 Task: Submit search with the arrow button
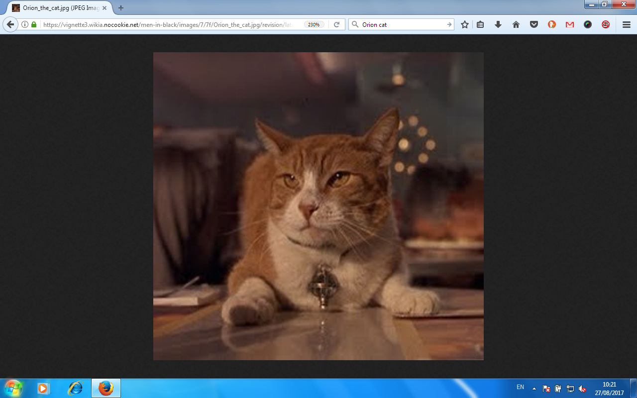pyautogui.click(x=449, y=24)
